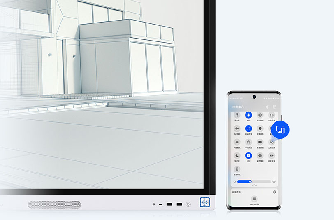Set brightness on the blue slider
The height and width of the screenshot is (220, 334).
tap(254, 181)
